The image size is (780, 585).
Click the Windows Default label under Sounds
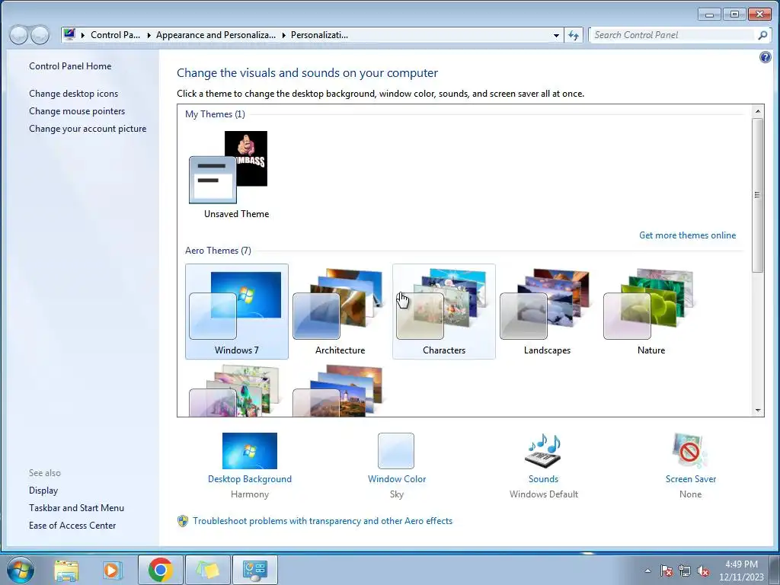(x=544, y=494)
